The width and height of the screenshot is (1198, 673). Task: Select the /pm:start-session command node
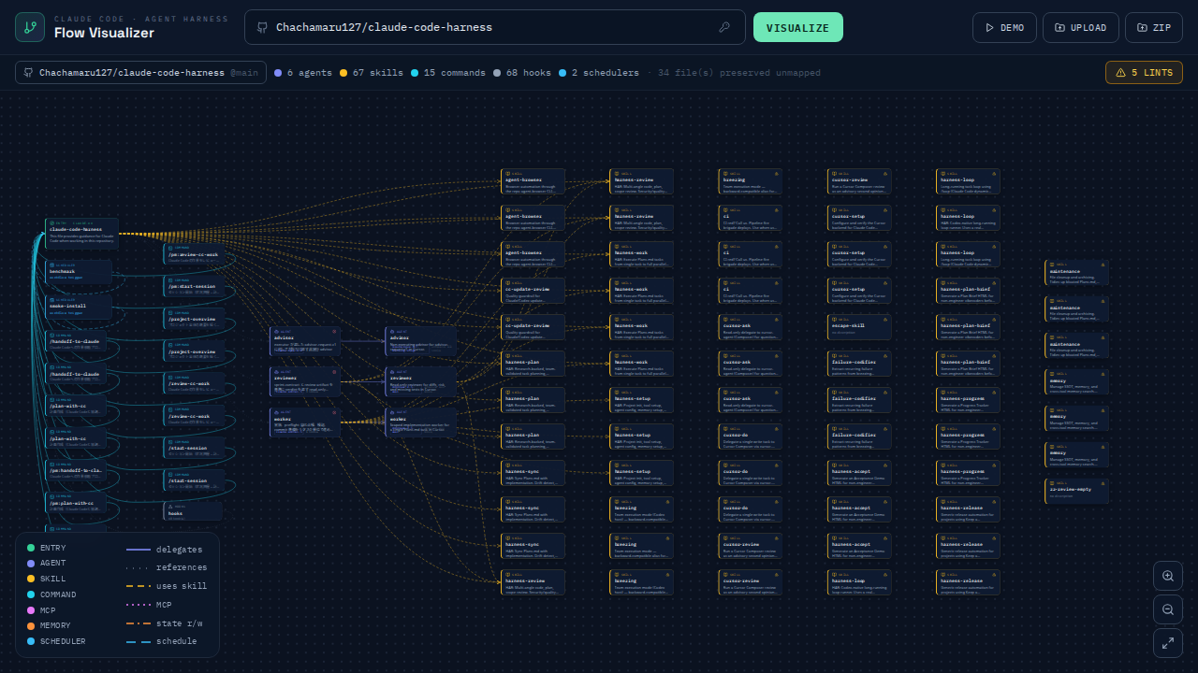coord(194,286)
